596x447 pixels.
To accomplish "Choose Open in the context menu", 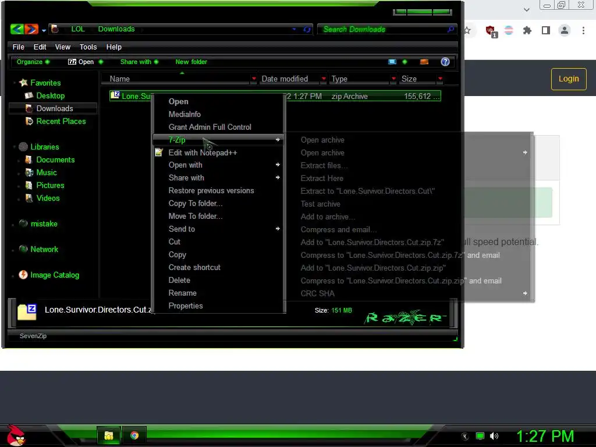I will (x=178, y=101).
